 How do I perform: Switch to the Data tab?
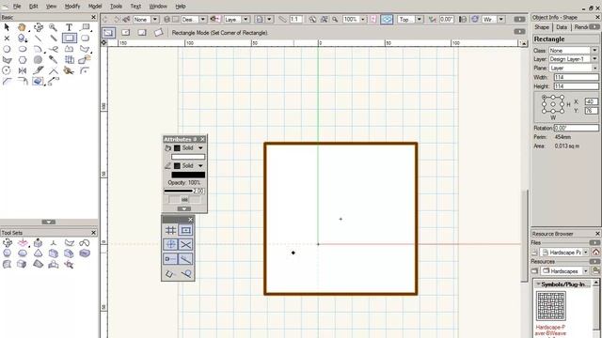click(562, 27)
